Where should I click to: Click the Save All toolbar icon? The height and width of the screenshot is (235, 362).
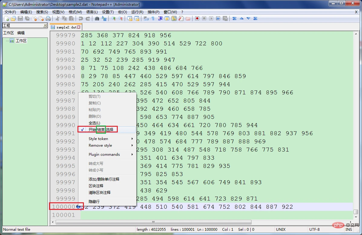pos(27,18)
